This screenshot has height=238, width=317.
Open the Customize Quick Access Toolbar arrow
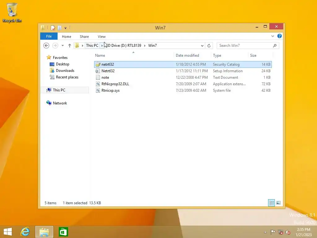tap(66, 28)
